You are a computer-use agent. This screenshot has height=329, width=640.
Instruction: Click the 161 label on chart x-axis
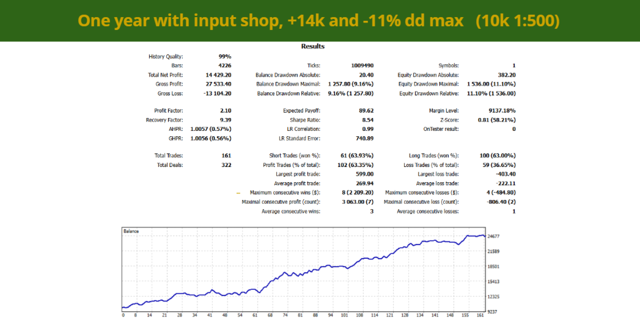tap(480, 315)
